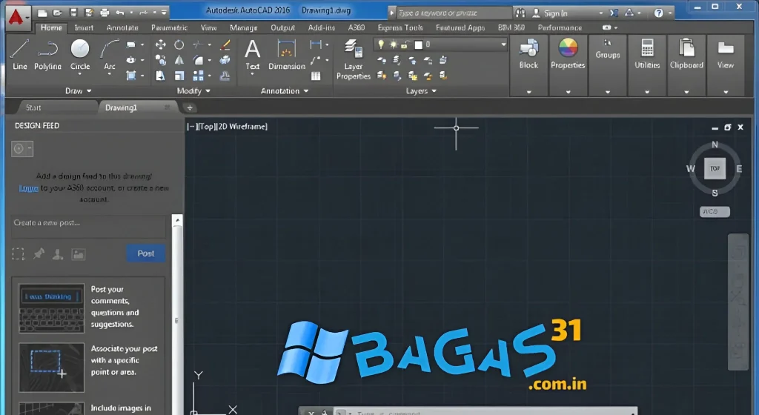Click the Move tool in Modify panel
Image resolution: width=759 pixels, height=415 pixels.
(x=161, y=45)
